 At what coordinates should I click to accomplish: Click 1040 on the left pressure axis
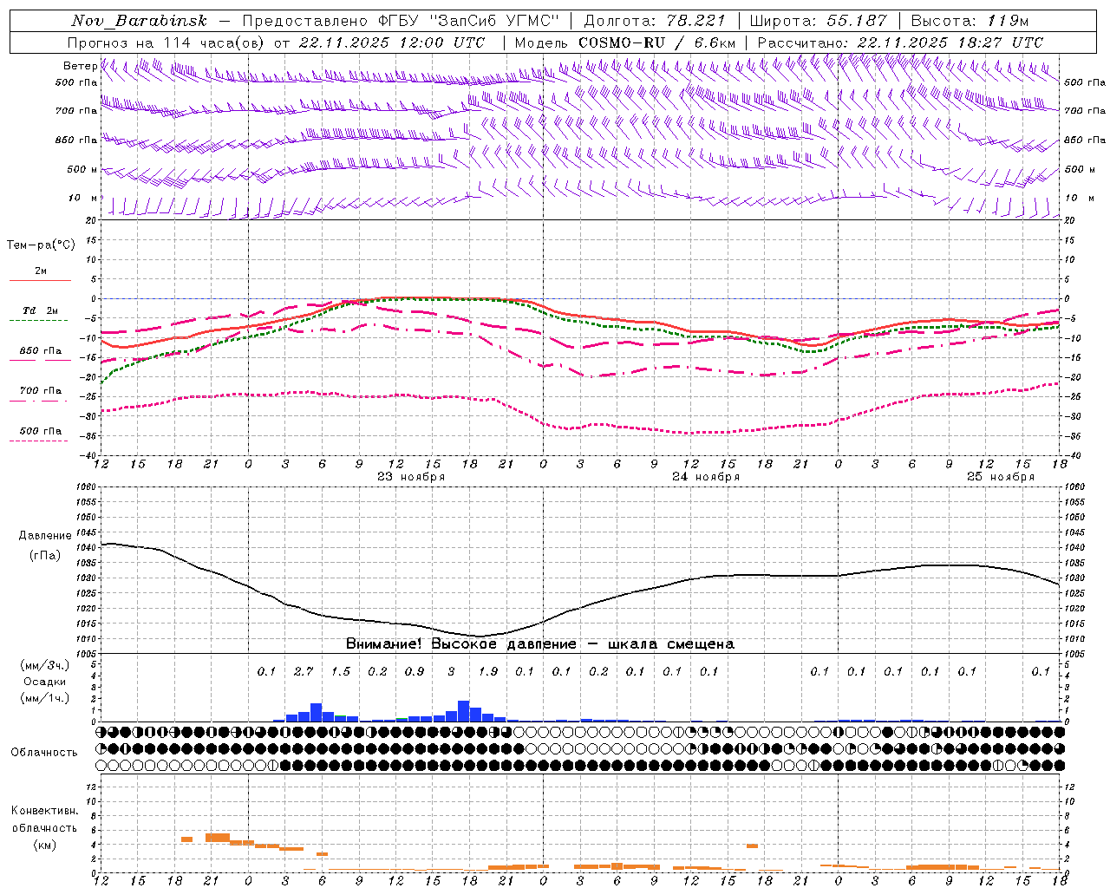point(88,547)
